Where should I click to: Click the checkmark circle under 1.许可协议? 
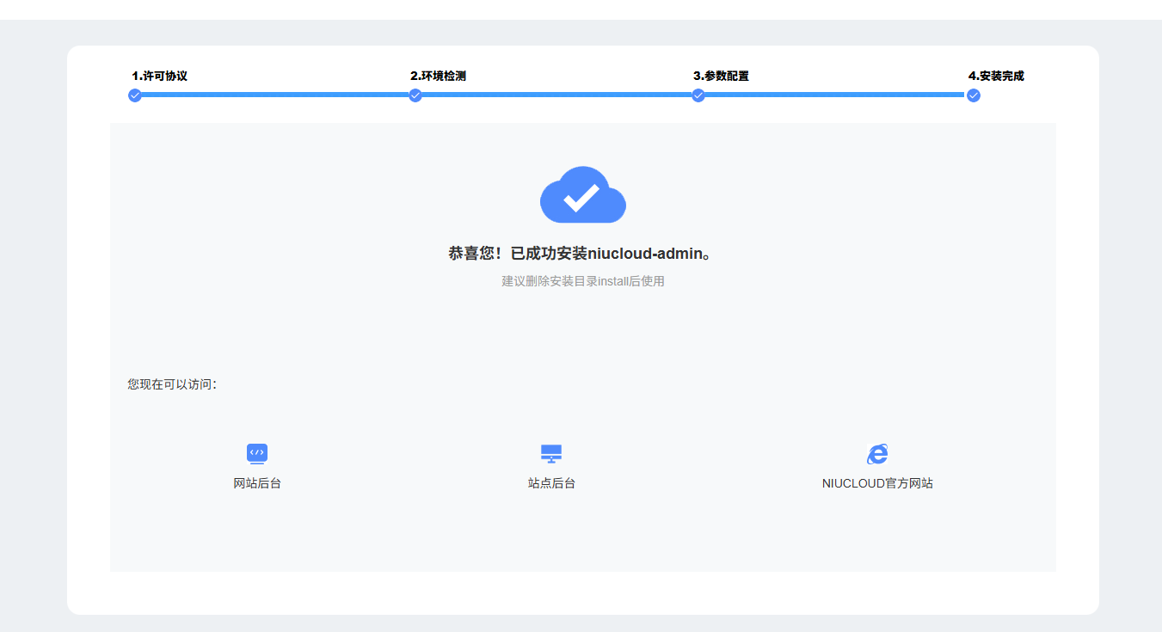135,95
